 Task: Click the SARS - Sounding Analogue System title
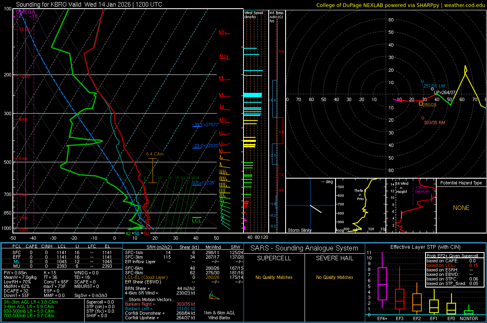(x=305, y=248)
